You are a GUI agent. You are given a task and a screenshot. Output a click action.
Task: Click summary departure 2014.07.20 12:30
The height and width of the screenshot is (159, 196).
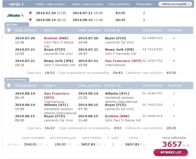[x=51, y=13]
